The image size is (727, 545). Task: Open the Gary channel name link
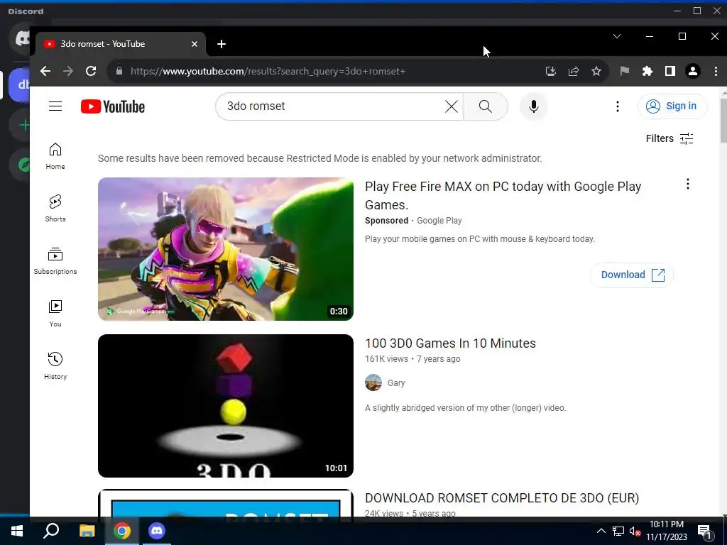pos(396,382)
